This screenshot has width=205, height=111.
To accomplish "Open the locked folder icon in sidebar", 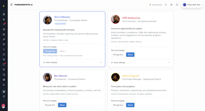I will tap(4, 75).
